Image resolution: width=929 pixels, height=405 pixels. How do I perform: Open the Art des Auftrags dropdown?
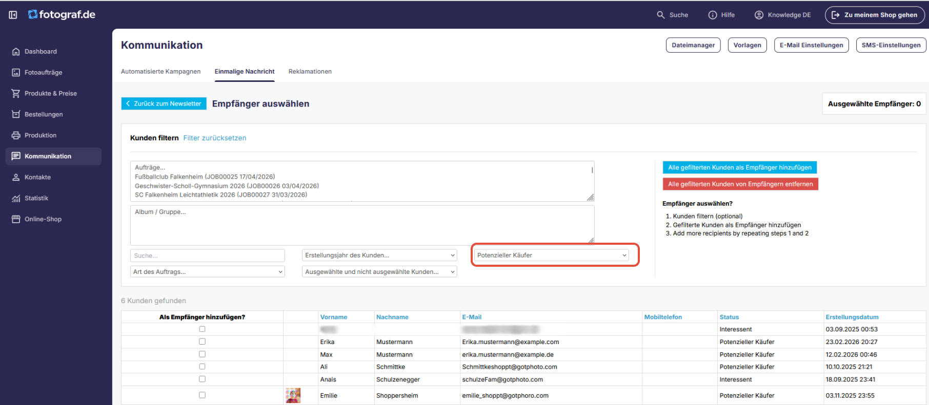pos(208,272)
